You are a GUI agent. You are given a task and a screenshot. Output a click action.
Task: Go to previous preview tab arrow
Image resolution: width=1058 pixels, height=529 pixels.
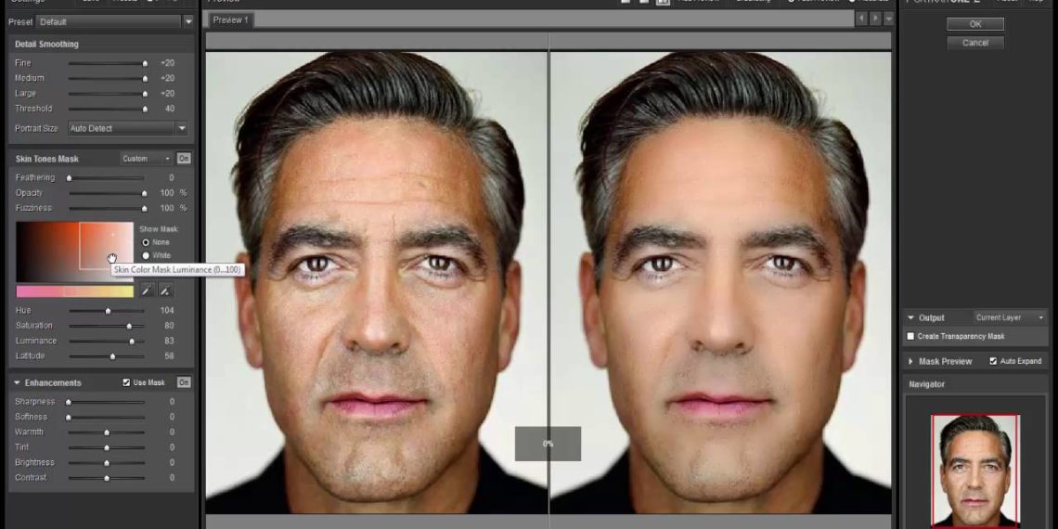click(861, 19)
